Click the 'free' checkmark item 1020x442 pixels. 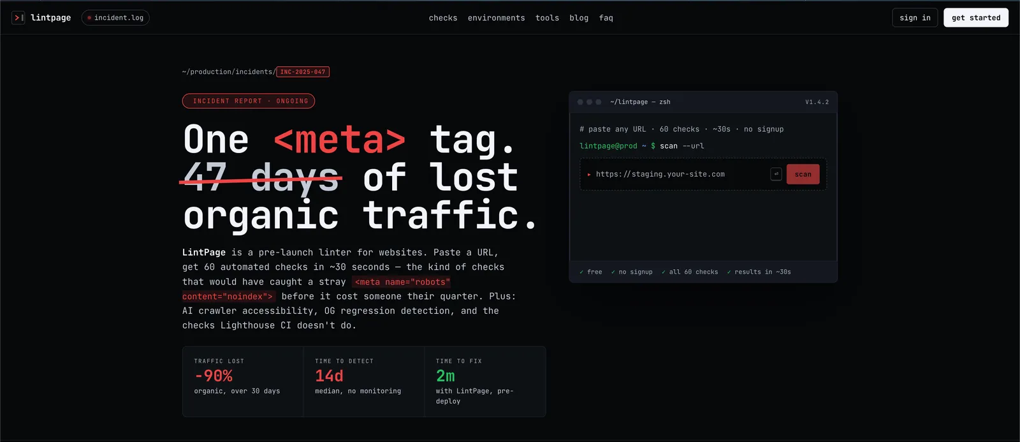tap(591, 272)
